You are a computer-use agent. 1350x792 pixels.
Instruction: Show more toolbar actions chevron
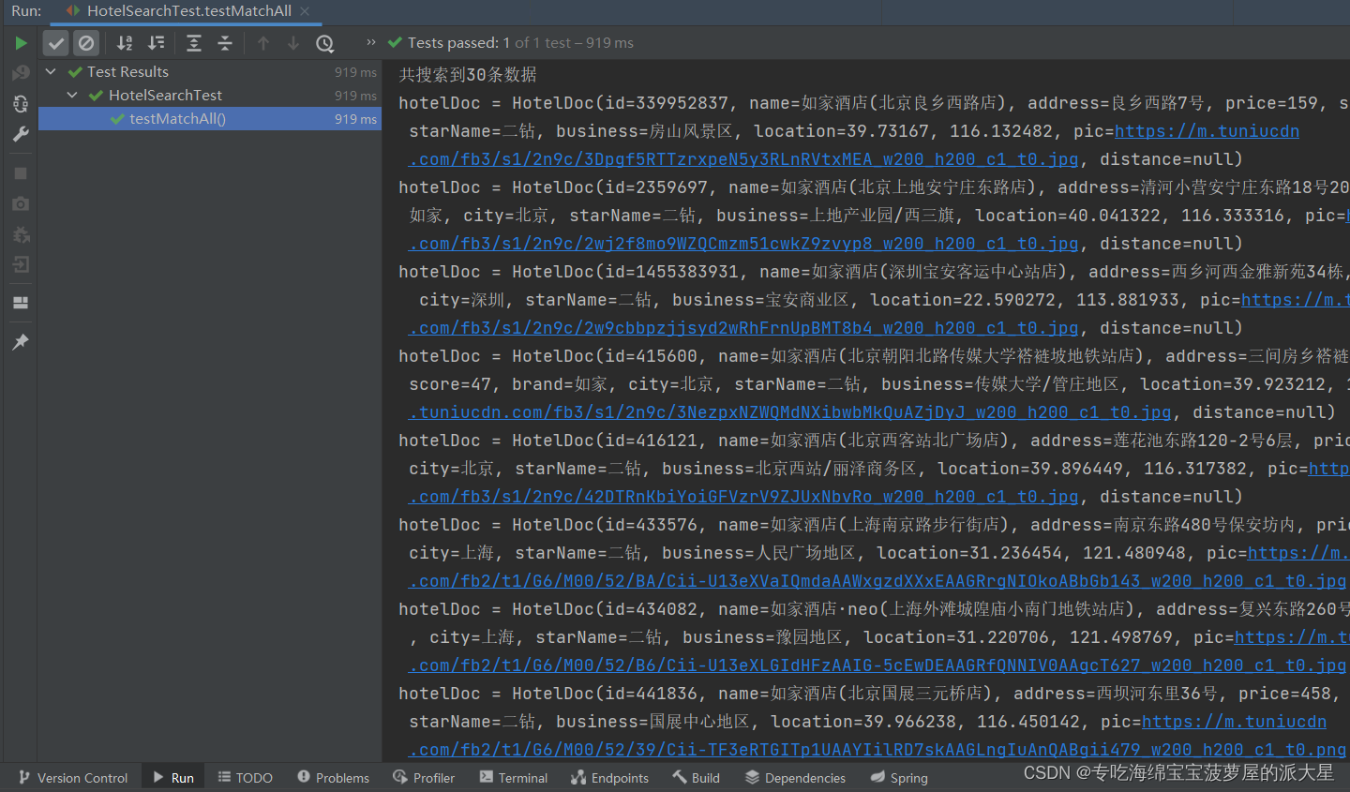click(371, 42)
